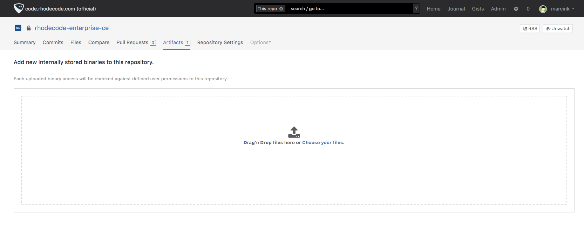Switch to the Commits tab

click(x=53, y=42)
